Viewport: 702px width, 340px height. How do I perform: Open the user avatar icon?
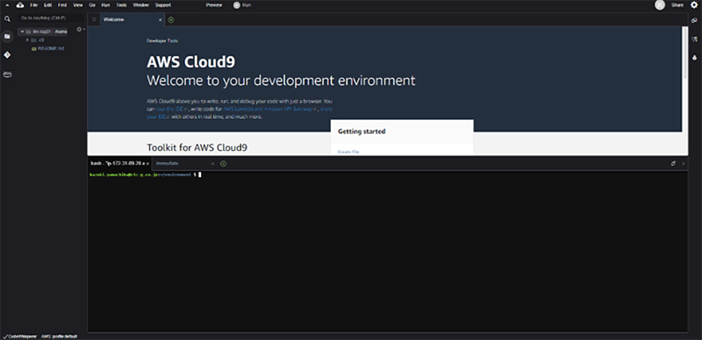pos(660,5)
